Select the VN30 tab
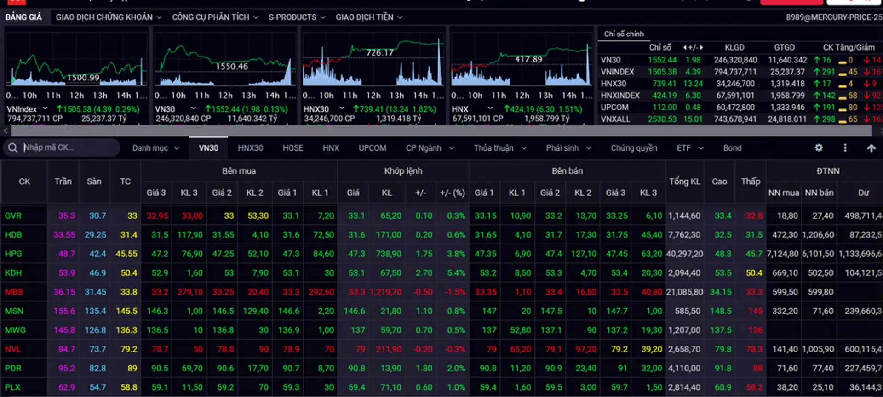883x397 pixels. pyautogui.click(x=208, y=148)
